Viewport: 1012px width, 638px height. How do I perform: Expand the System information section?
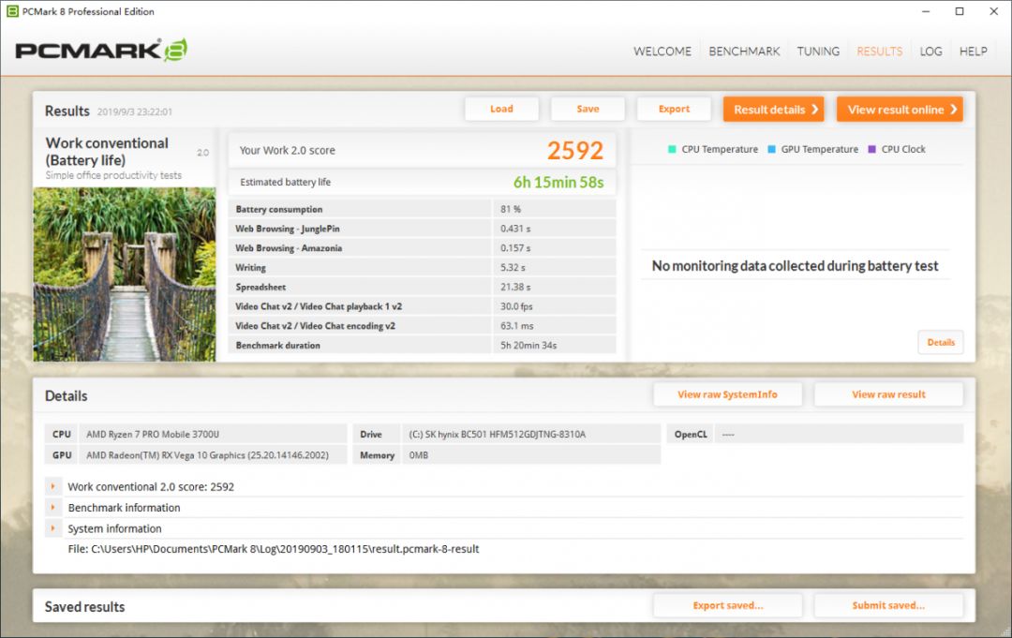53,528
